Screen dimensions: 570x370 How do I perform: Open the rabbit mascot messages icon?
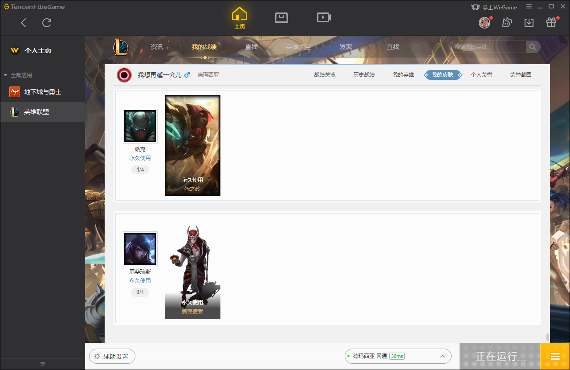pyautogui.click(x=507, y=22)
